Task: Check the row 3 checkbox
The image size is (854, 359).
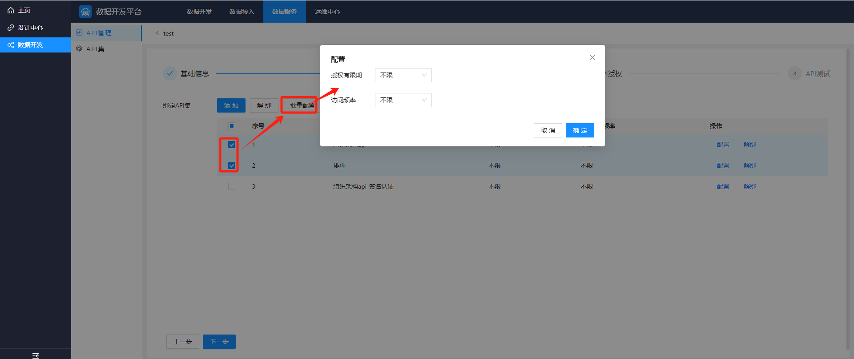Action: coord(232,186)
